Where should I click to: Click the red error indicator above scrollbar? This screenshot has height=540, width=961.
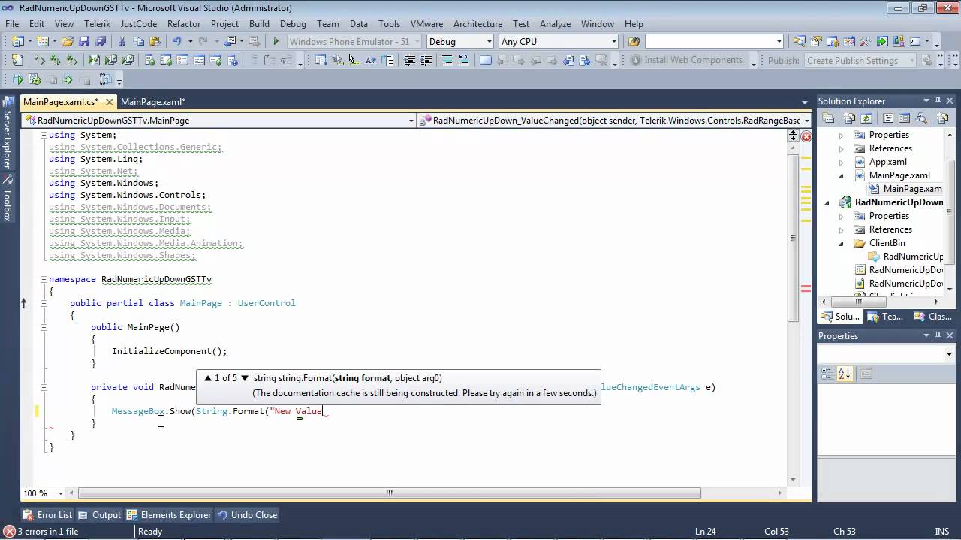click(806, 136)
